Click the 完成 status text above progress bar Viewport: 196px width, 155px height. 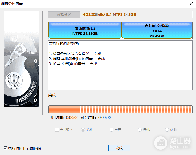(52, 95)
